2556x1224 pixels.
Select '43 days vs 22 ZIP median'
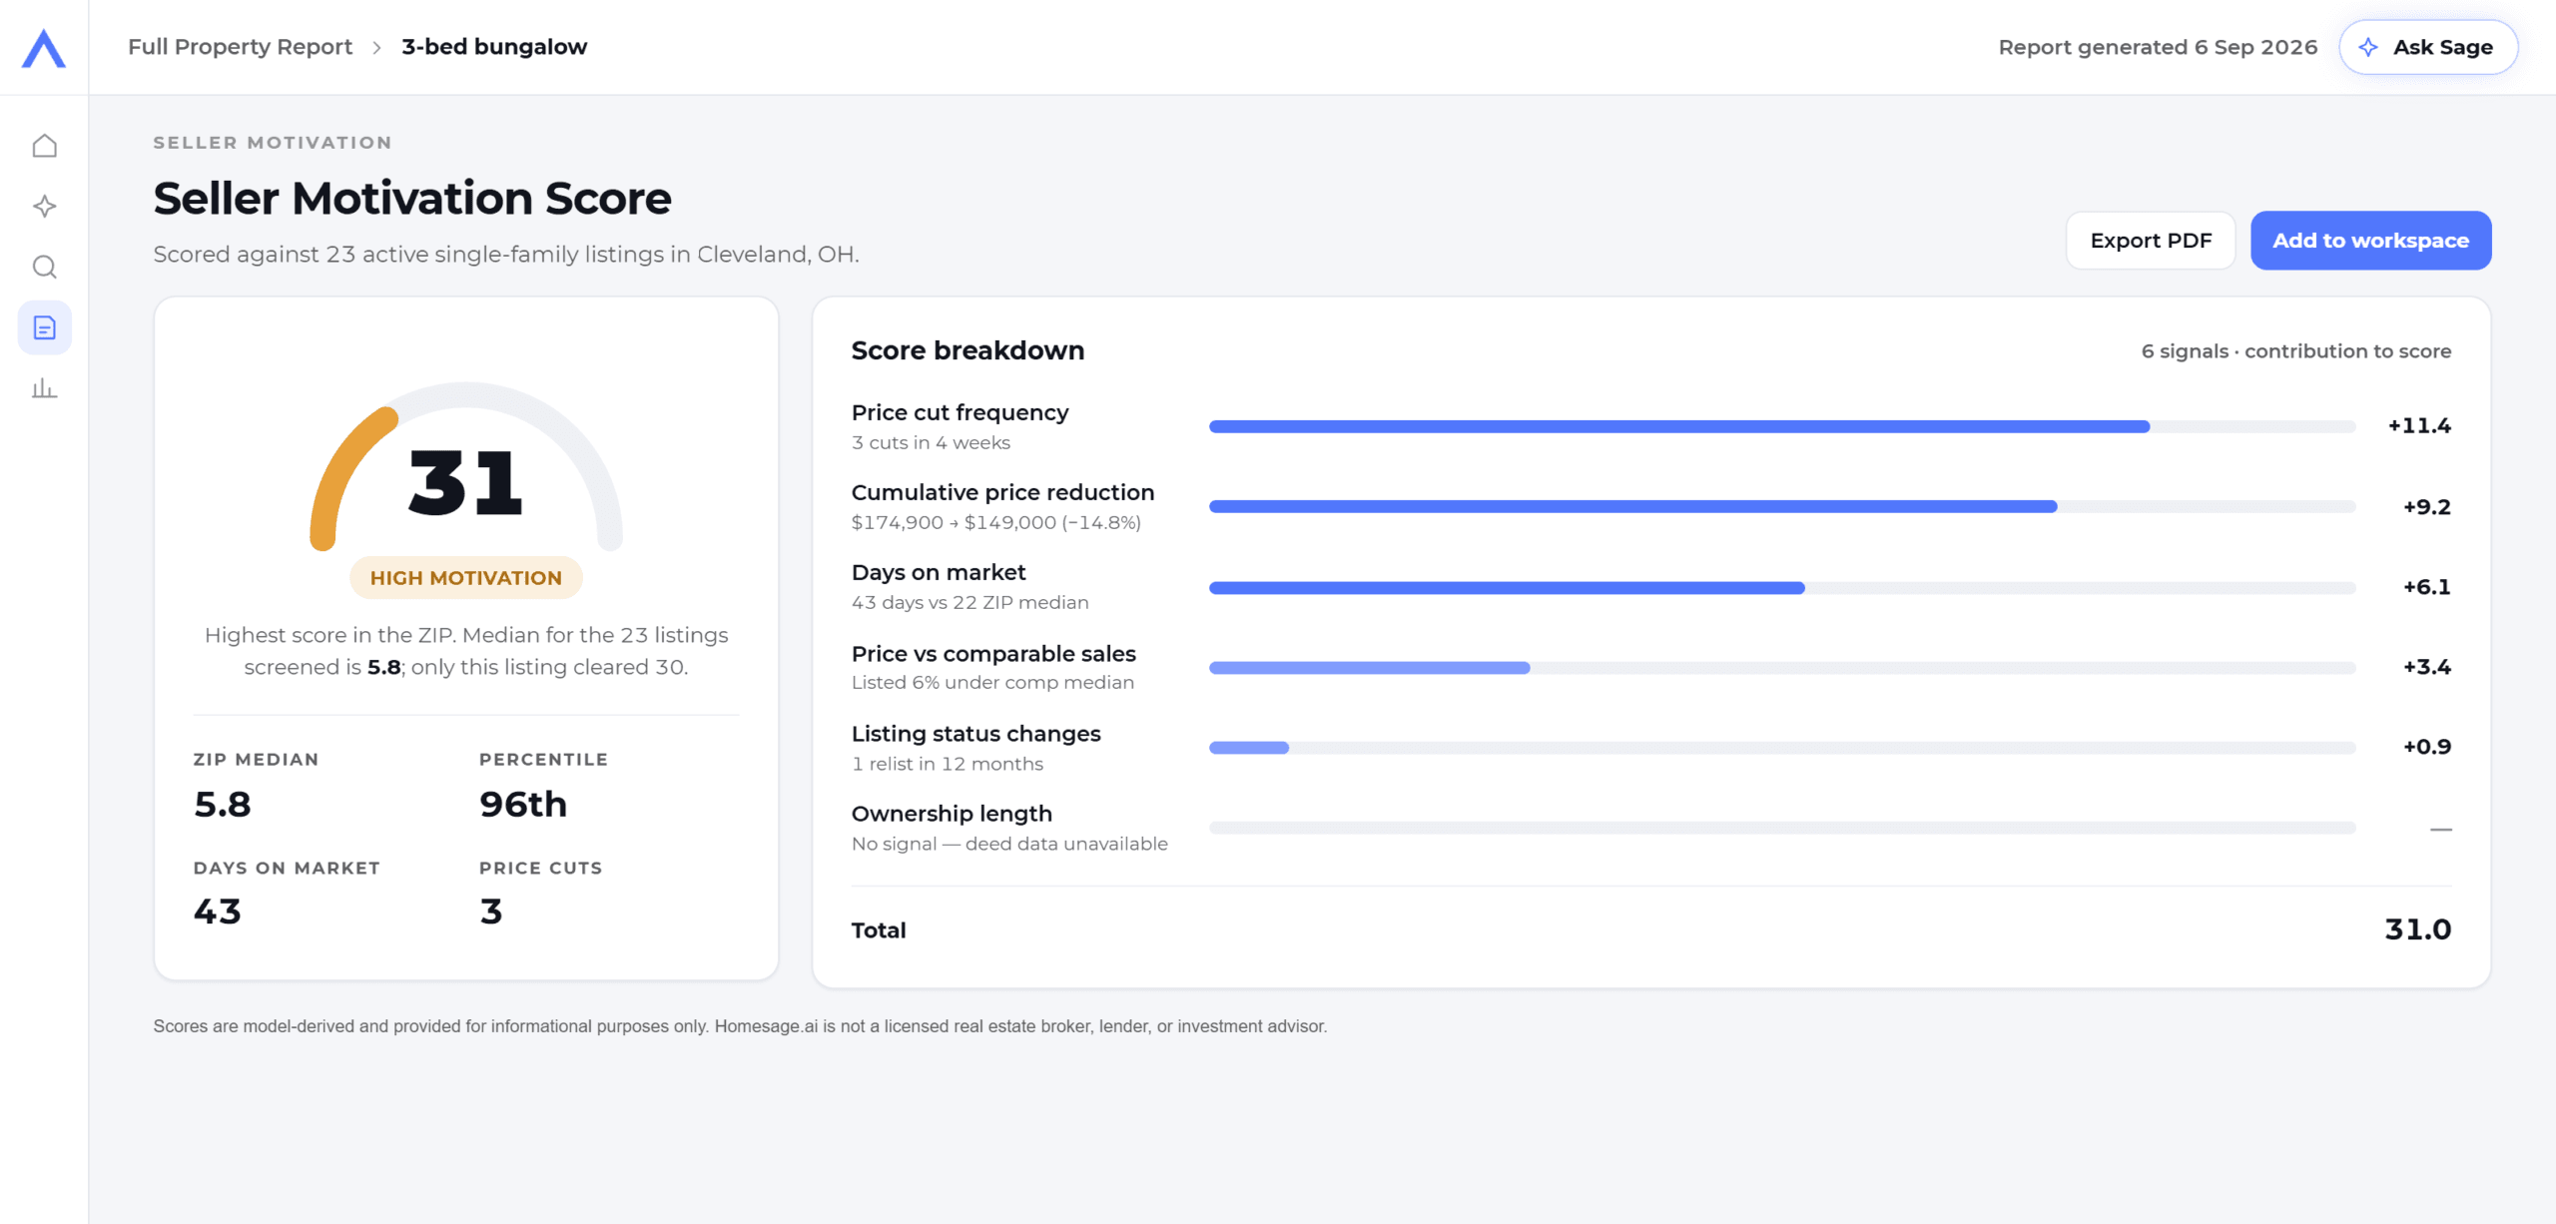pyautogui.click(x=969, y=602)
